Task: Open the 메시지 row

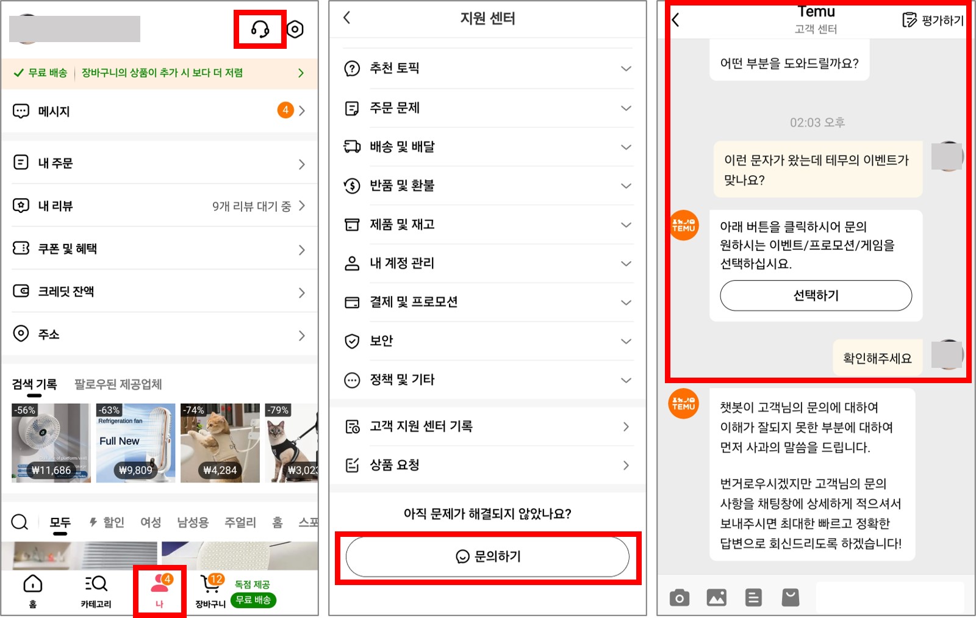Action: click(x=160, y=110)
